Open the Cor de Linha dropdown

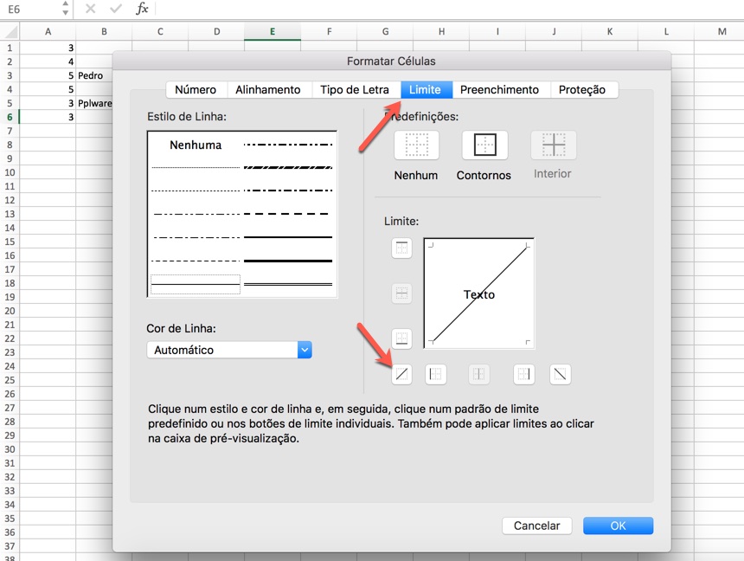pyautogui.click(x=304, y=350)
